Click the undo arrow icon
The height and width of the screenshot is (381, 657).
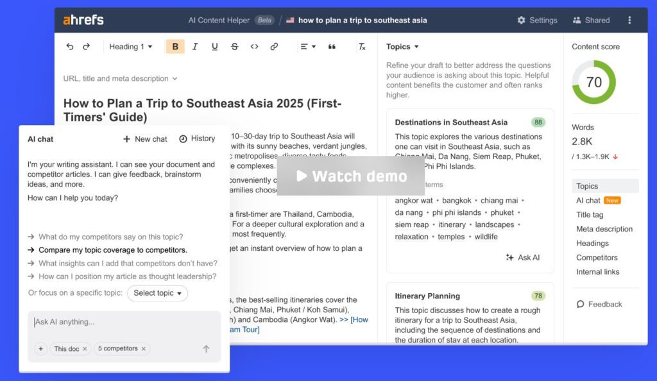70,47
